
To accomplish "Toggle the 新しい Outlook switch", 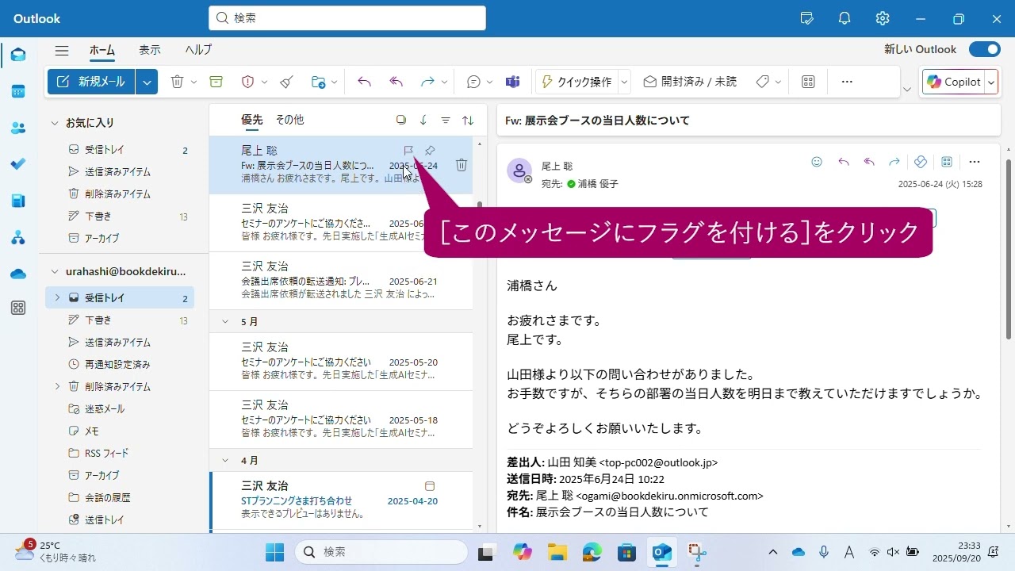I will point(985,49).
